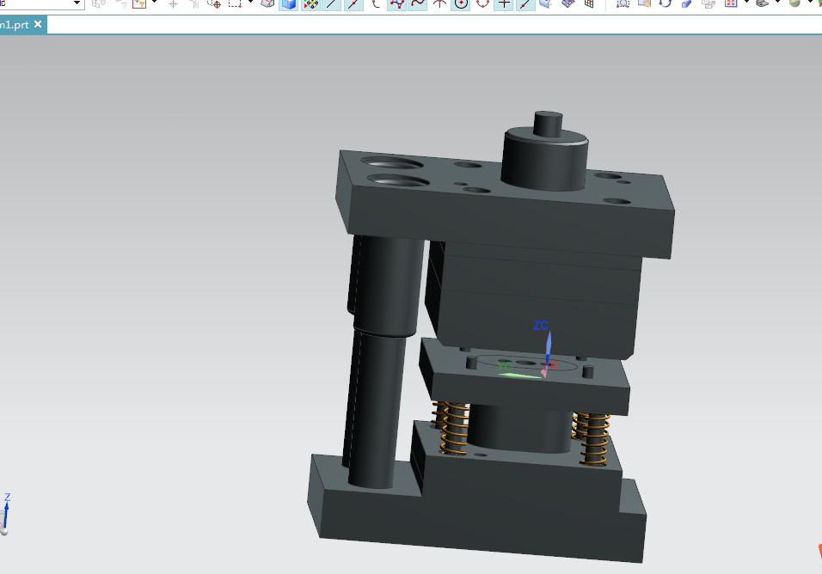822x574 pixels.
Task: Close the m1.prt tab
Action: click(38, 24)
